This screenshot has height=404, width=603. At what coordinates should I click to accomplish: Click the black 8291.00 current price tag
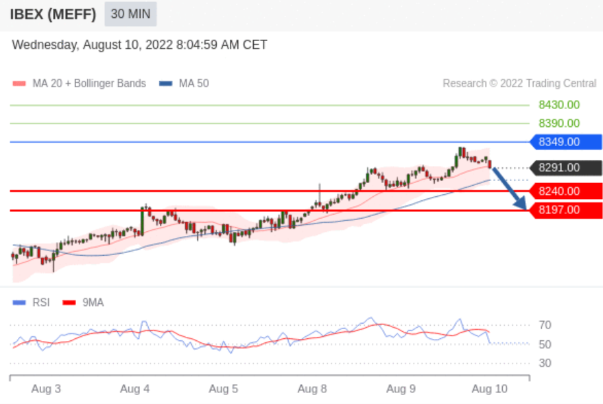[565, 167]
